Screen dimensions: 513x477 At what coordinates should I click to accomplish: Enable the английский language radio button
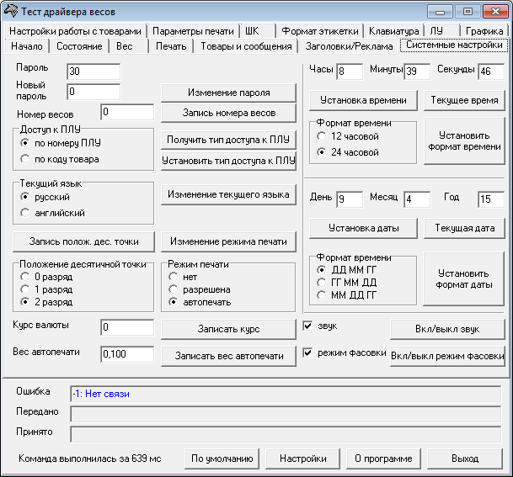coord(25,213)
